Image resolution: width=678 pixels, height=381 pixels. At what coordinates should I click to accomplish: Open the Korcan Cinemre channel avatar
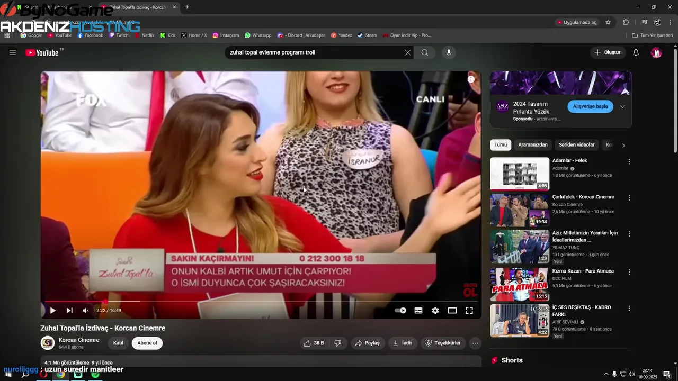[48, 343]
